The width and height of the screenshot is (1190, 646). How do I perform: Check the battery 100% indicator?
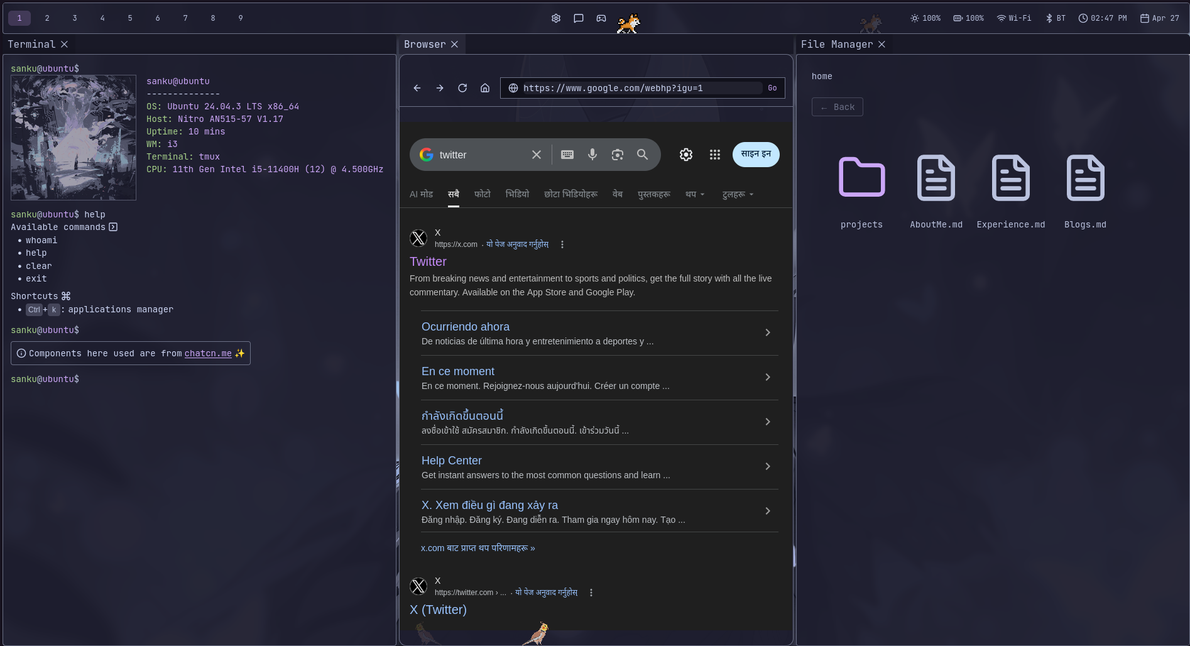(968, 18)
